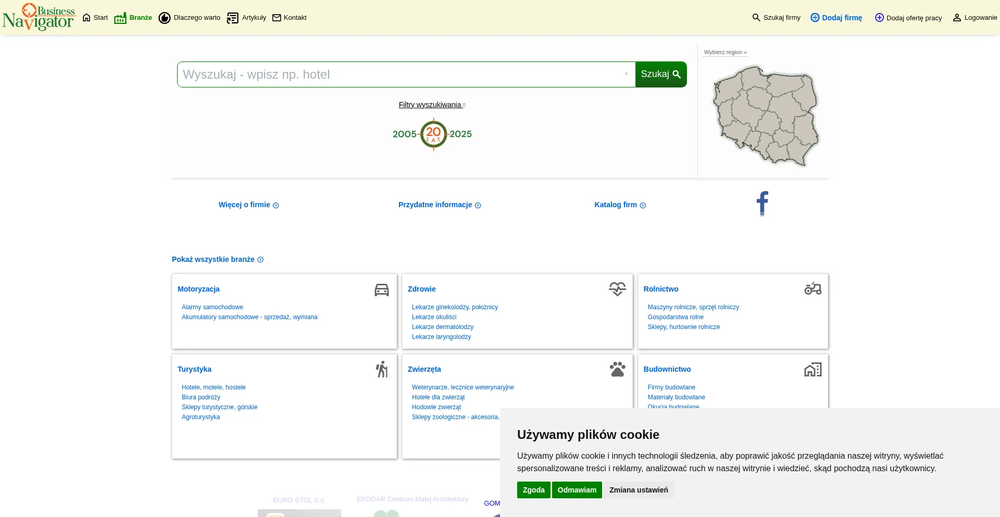
Task: Click the car icon in Motoryzacja
Action: (x=381, y=289)
